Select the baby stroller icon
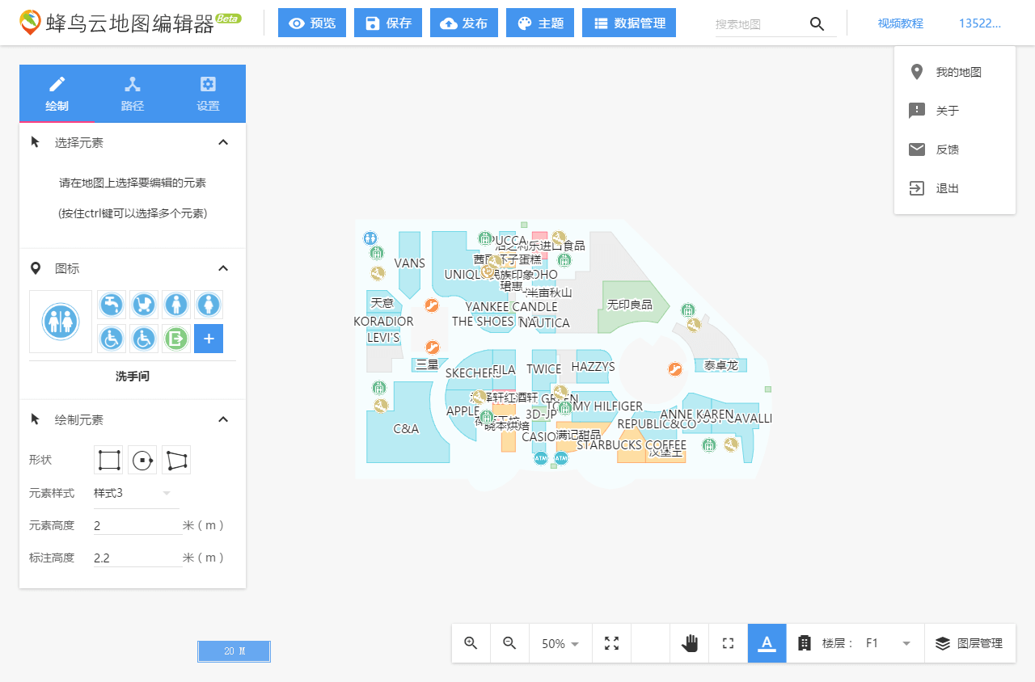The image size is (1035, 682). click(144, 305)
